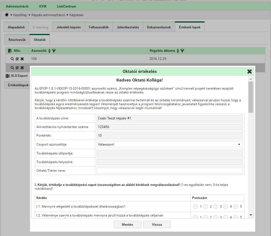Click the XLS Export icon
The height and width of the screenshot is (236, 271).
[8, 76]
